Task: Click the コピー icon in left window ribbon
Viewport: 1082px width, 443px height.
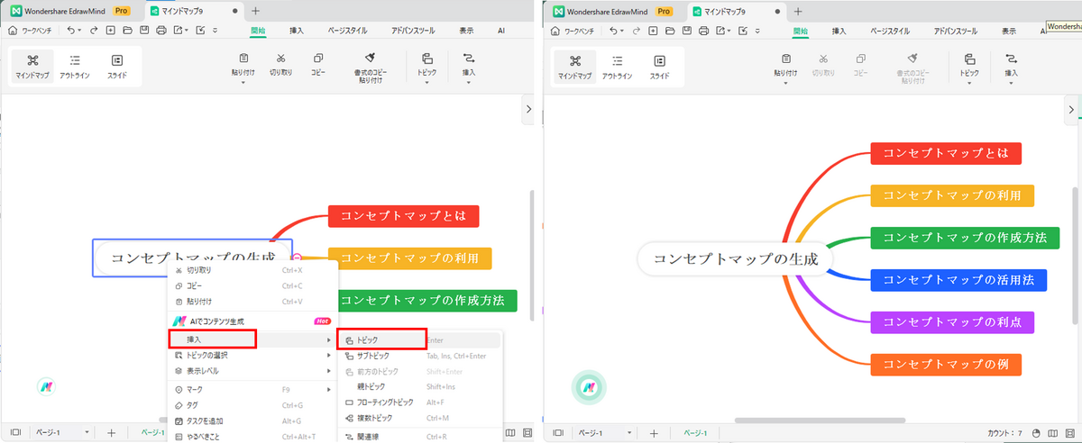Action: pos(318,57)
